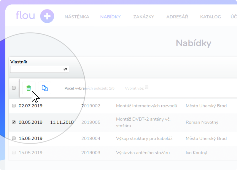
Task: Click 'Město Uherský Brod' in the 2019004 row
Action: click(x=206, y=139)
